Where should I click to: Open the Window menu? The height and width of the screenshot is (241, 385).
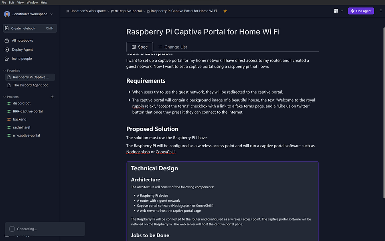pyautogui.click(x=32, y=2)
